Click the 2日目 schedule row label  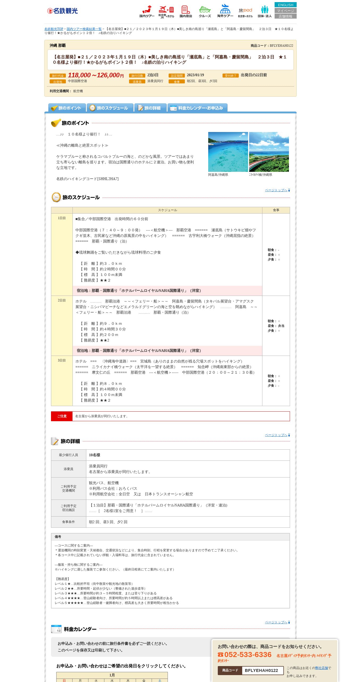62,300
